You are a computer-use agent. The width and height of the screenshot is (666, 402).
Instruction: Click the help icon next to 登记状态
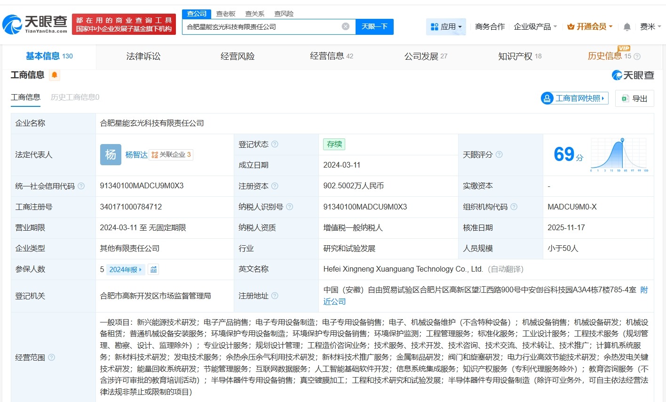coord(276,144)
